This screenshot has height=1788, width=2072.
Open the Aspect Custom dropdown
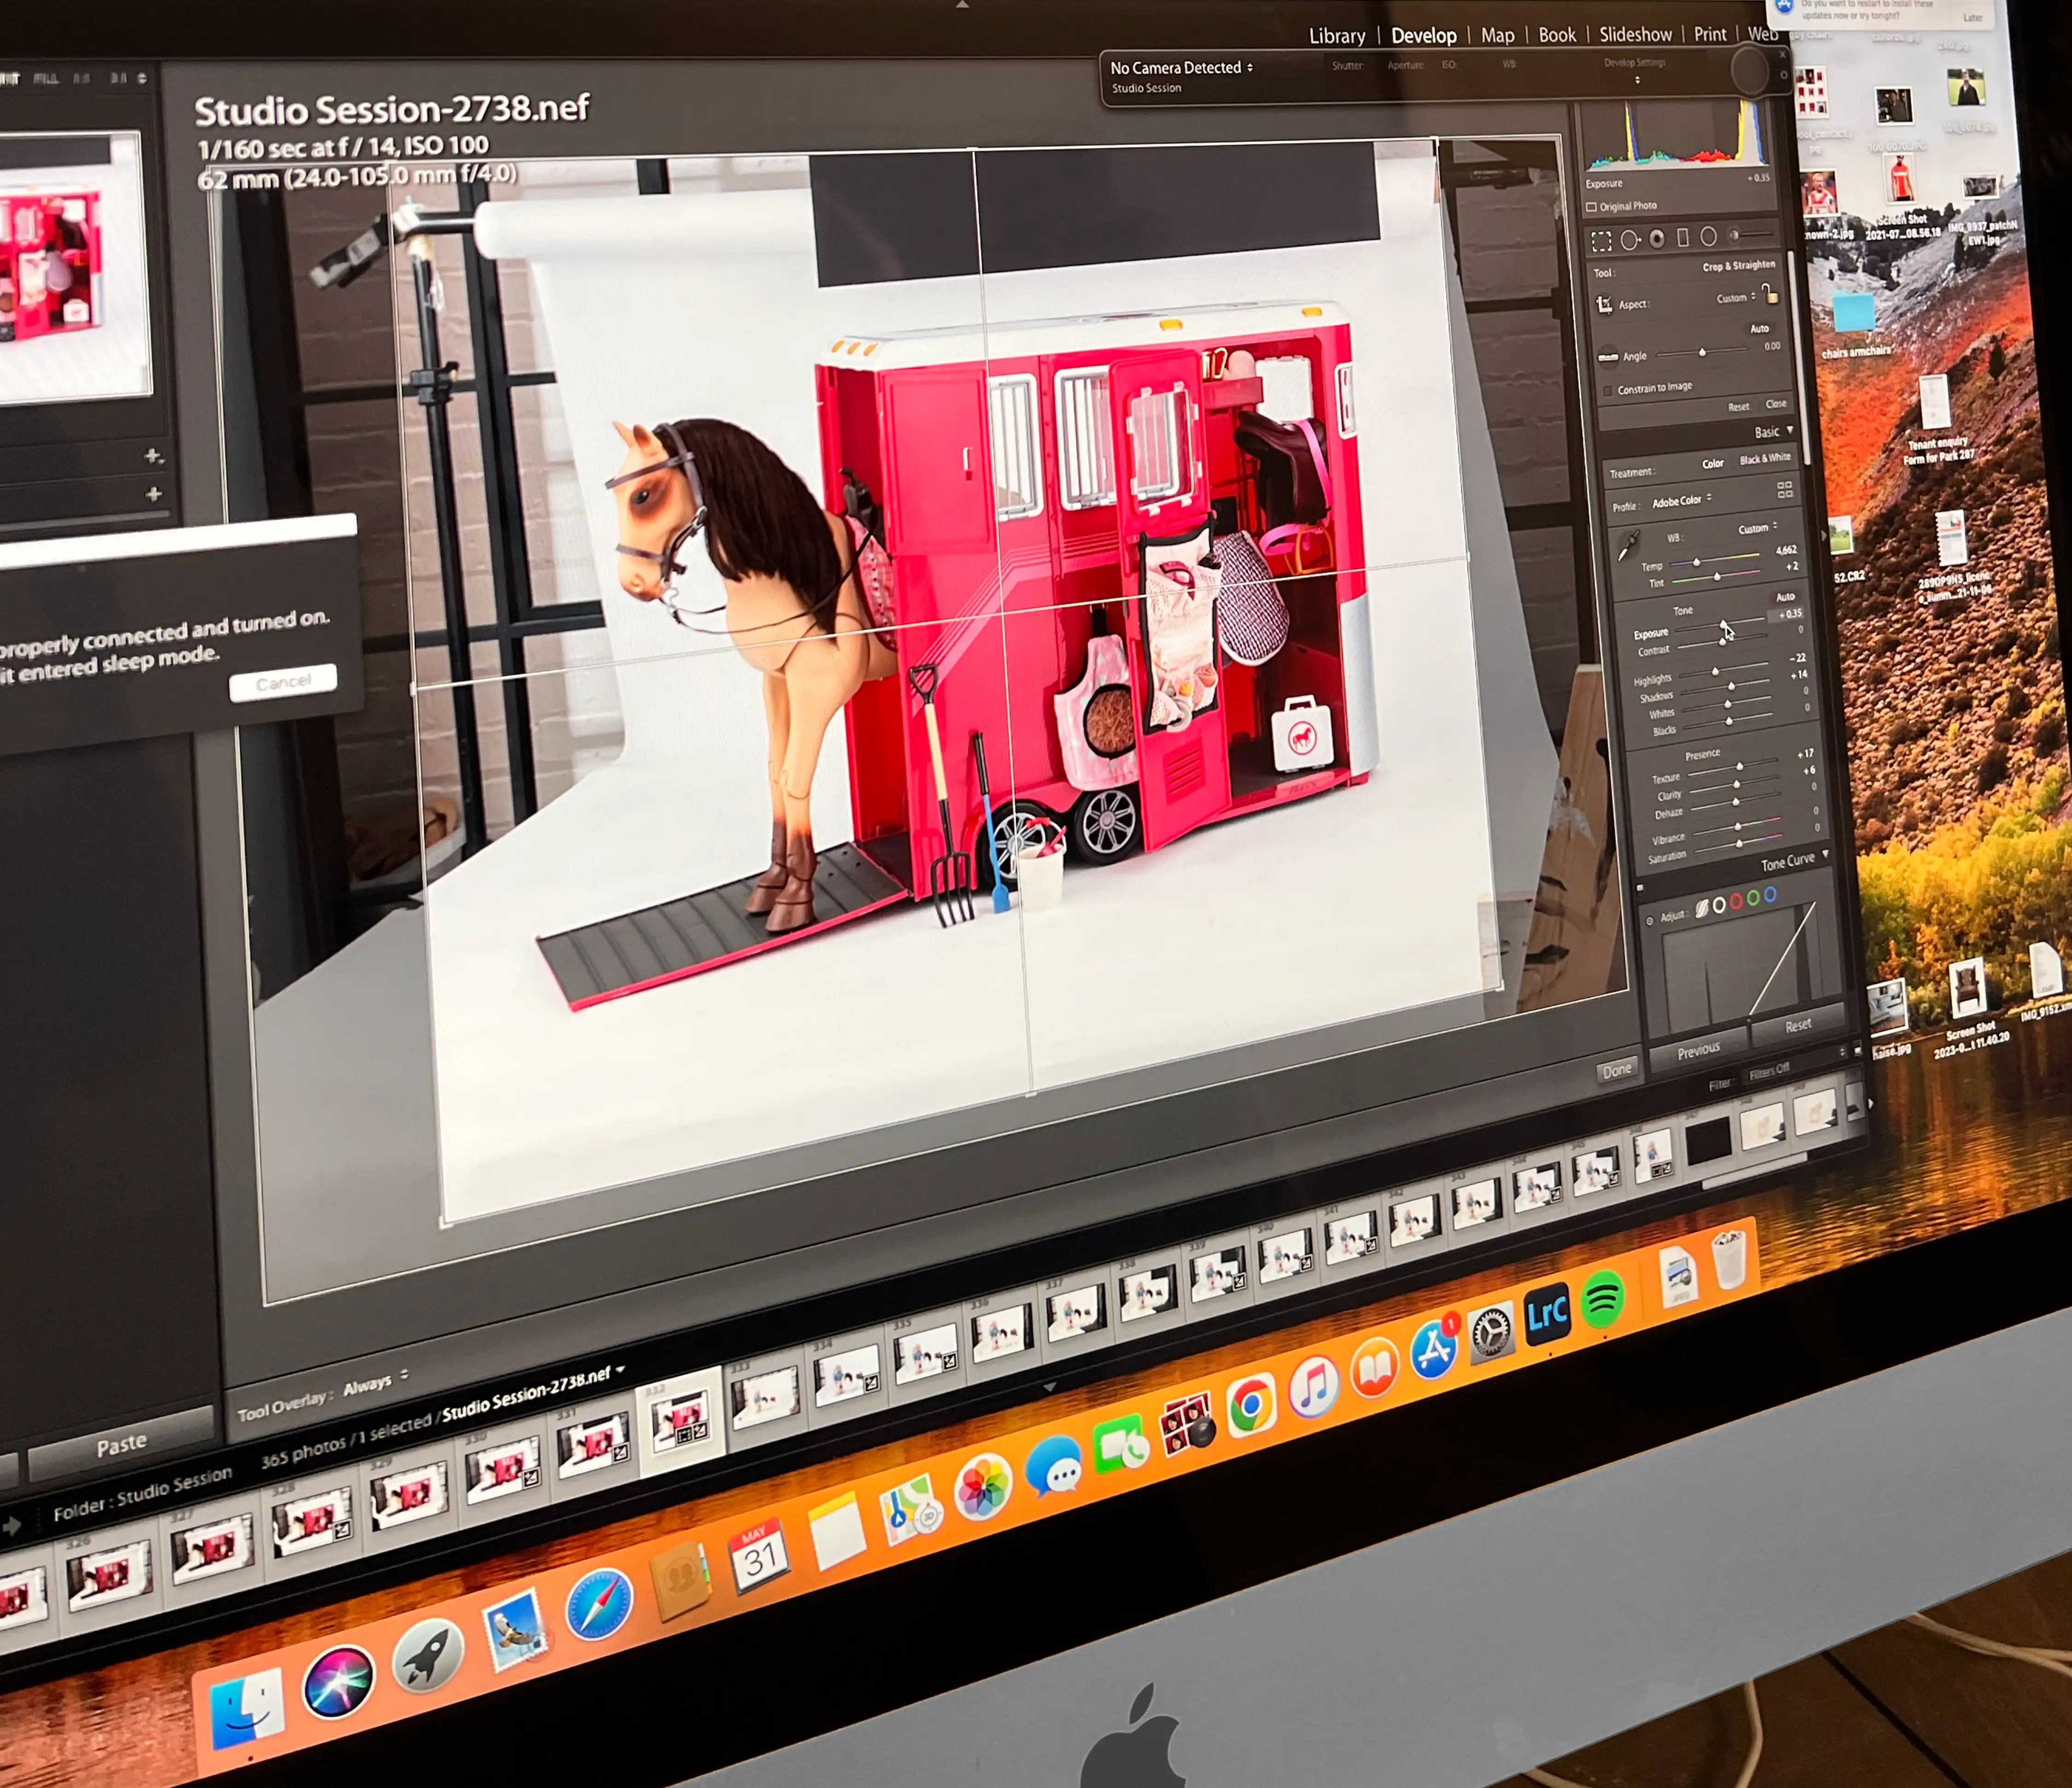(1736, 298)
